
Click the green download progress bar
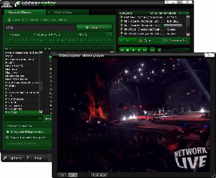[173, 25]
